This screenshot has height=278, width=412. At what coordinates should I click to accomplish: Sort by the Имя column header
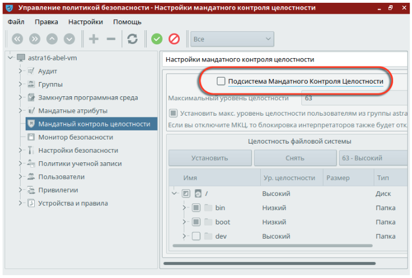tap(215, 178)
